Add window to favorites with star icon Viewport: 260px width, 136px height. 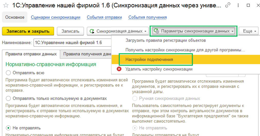click(x=6, y=5)
